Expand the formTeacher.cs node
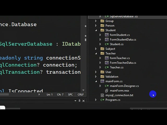The width and height of the screenshot is (167, 125). (100, 58)
